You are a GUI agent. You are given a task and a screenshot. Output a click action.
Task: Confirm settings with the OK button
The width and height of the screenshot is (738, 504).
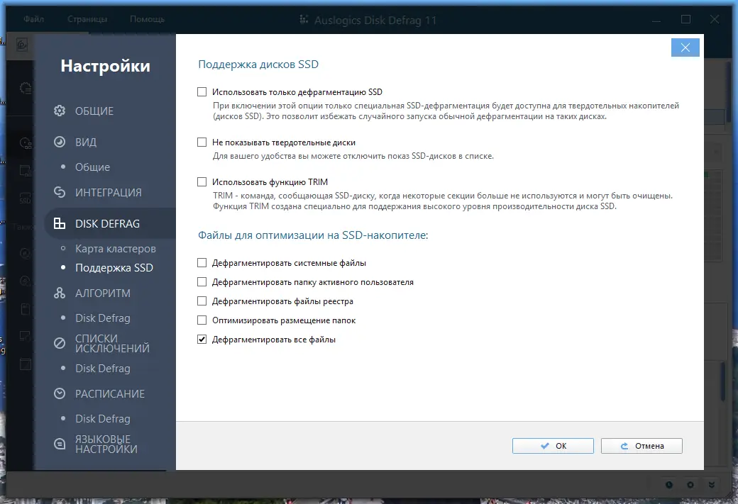point(553,446)
